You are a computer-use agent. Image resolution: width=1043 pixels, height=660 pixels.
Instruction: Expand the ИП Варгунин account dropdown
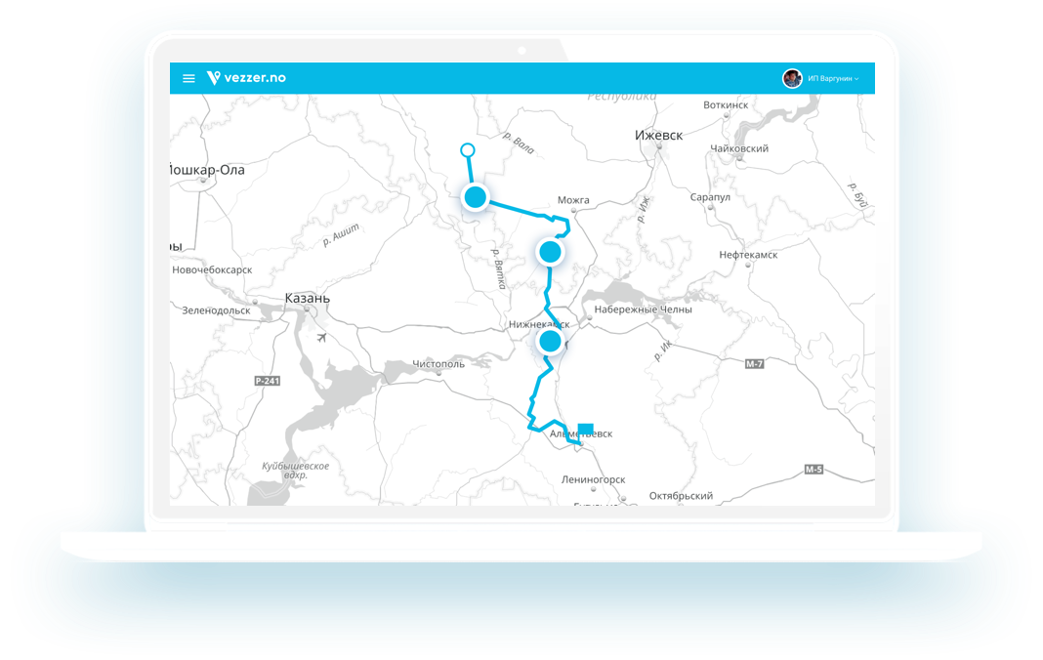click(833, 78)
